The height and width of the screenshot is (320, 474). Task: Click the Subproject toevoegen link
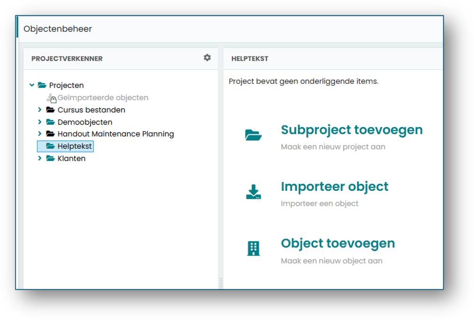pyautogui.click(x=352, y=130)
